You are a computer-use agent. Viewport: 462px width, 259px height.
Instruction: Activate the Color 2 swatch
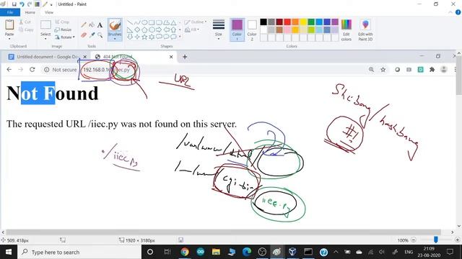click(x=252, y=29)
